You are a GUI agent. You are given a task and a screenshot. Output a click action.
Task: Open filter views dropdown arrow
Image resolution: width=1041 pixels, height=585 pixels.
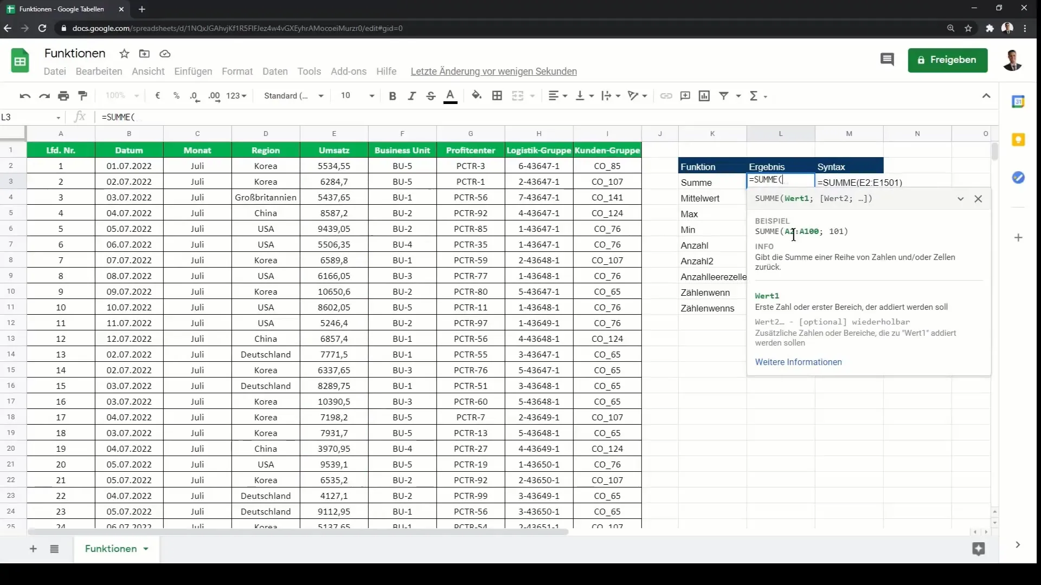[x=738, y=96]
